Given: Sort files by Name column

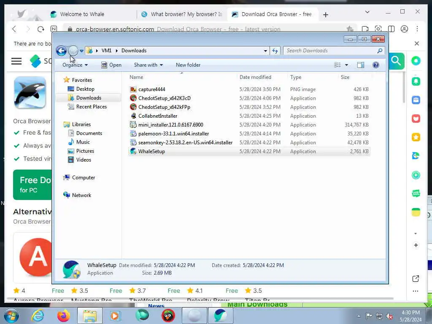Looking at the screenshot, I should [182, 77].
